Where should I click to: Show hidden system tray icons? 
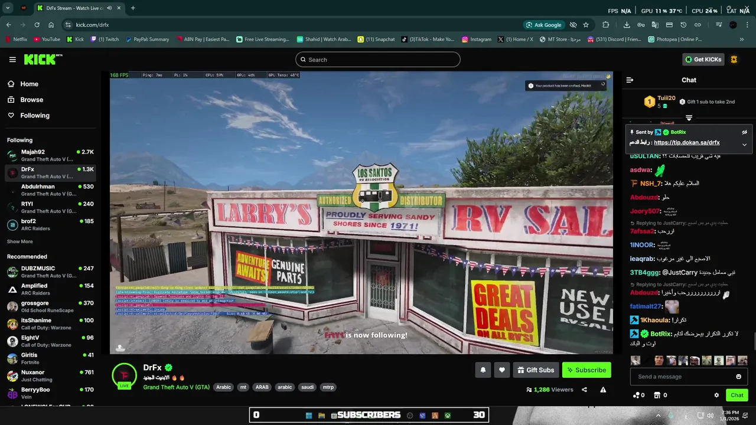pyautogui.click(x=658, y=416)
